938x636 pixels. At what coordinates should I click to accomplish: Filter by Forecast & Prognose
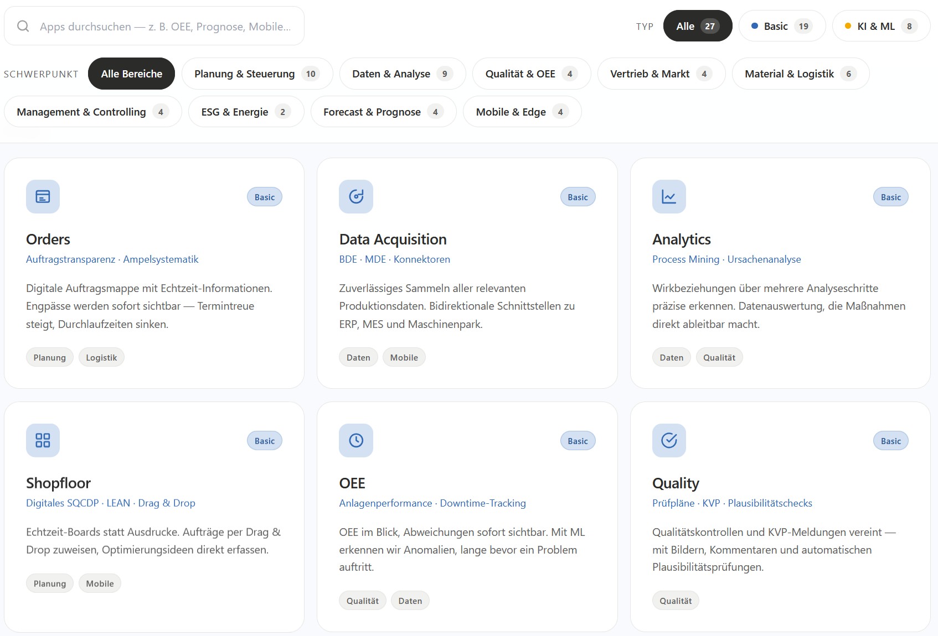coord(383,112)
